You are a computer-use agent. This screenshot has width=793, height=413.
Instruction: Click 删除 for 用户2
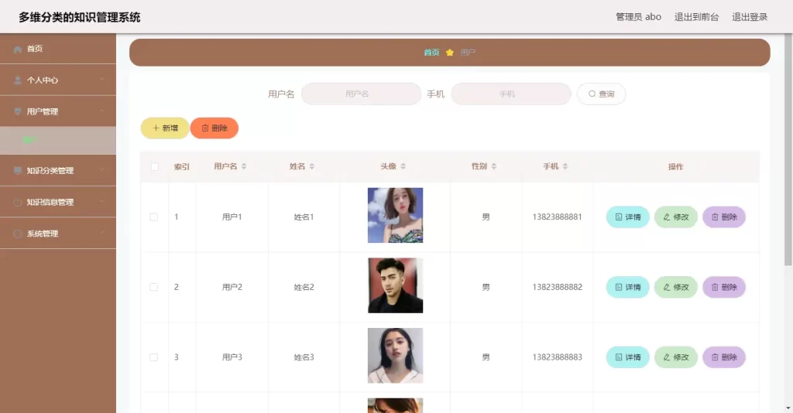(724, 287)
